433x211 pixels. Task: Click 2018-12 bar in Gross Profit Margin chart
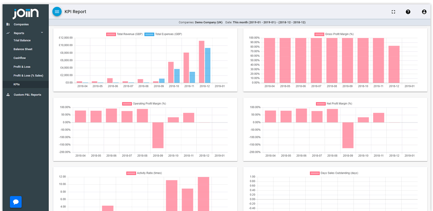(394, 64)
